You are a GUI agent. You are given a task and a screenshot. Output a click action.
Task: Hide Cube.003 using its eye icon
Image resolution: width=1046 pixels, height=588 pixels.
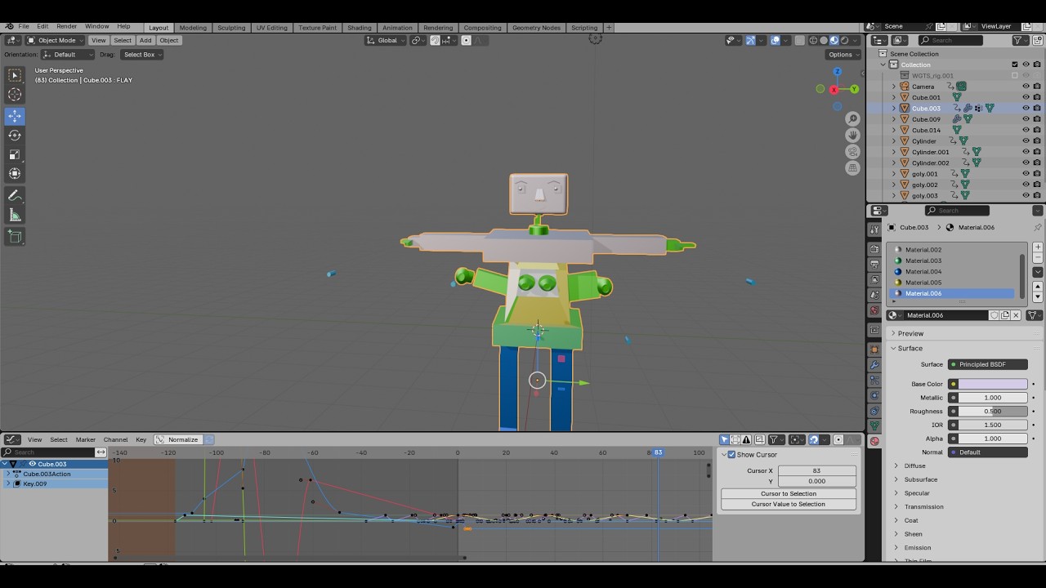(1026, 108)
